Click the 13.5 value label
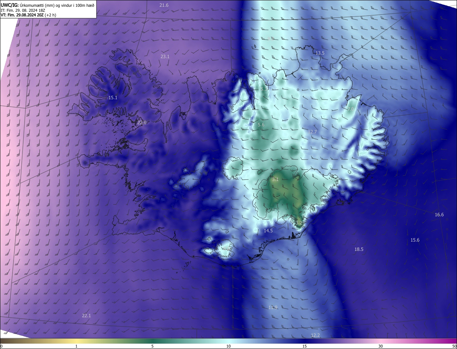The width and height of the screenshot is (457, 349). [x=320, y=53]
